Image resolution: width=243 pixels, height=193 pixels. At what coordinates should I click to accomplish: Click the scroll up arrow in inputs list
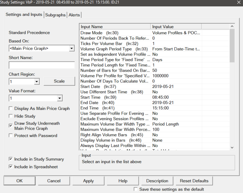pos(232,27)
